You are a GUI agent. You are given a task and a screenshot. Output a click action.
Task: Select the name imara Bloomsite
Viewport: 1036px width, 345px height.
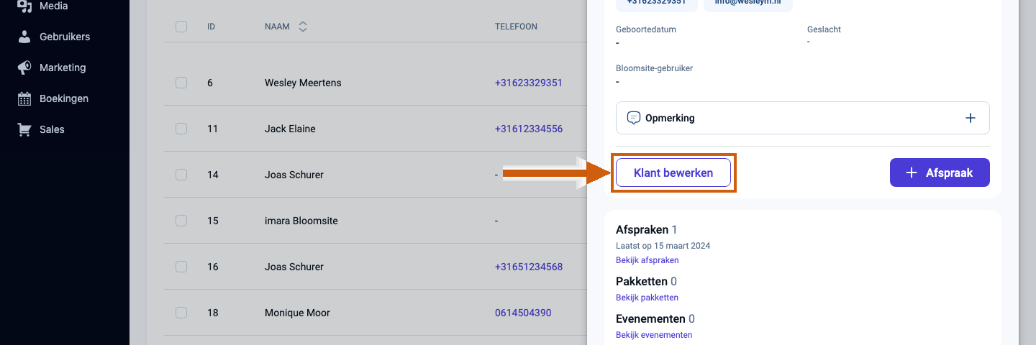(301, 221)
